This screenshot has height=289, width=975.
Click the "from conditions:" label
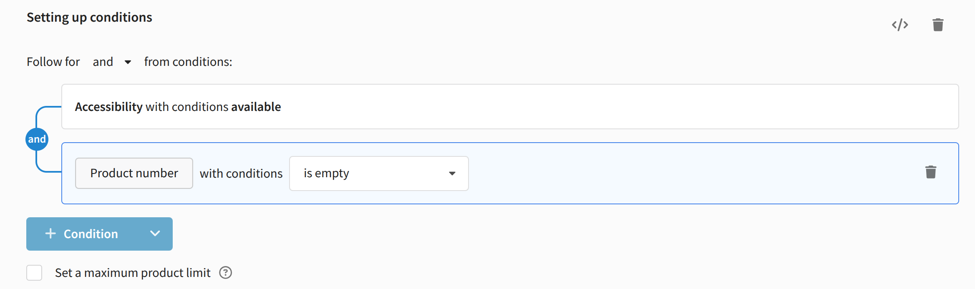point(188,62)
